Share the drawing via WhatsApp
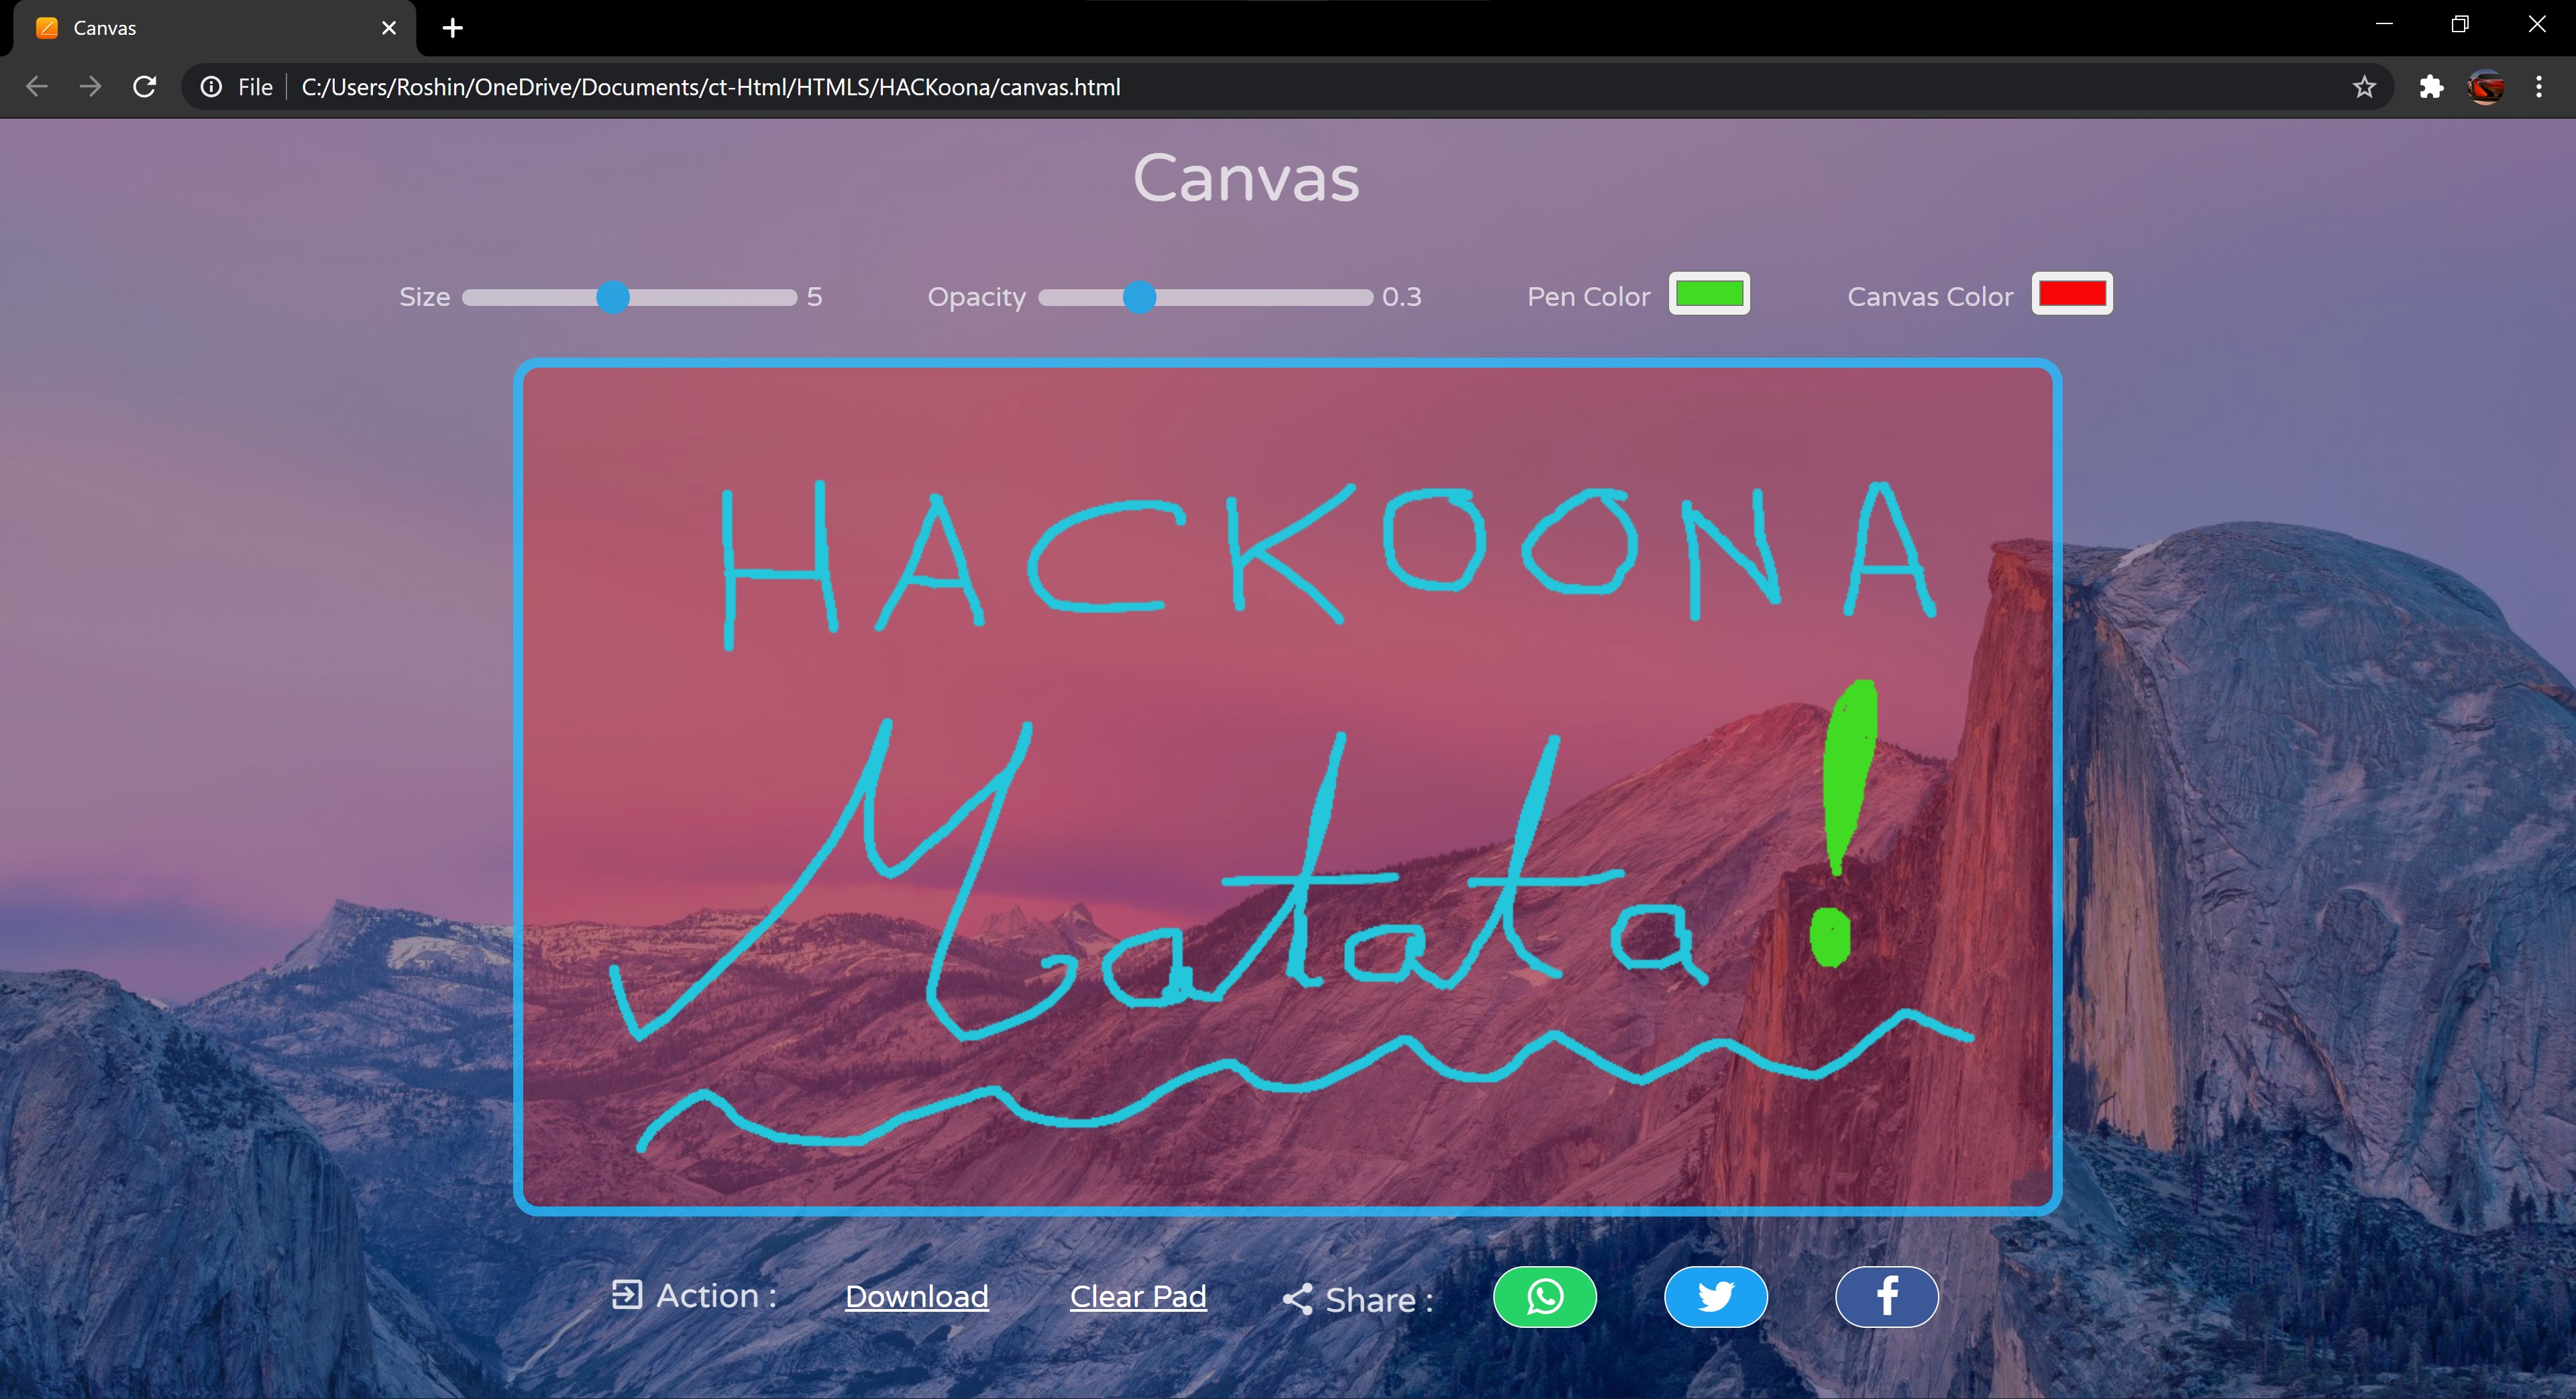Viewport: 2576px width, 1399px height. [1544, 1297]
